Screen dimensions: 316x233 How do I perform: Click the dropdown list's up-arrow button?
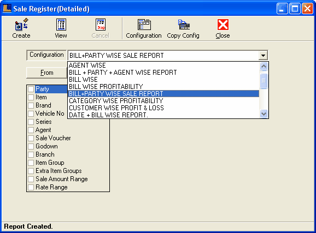coord(264,66)
